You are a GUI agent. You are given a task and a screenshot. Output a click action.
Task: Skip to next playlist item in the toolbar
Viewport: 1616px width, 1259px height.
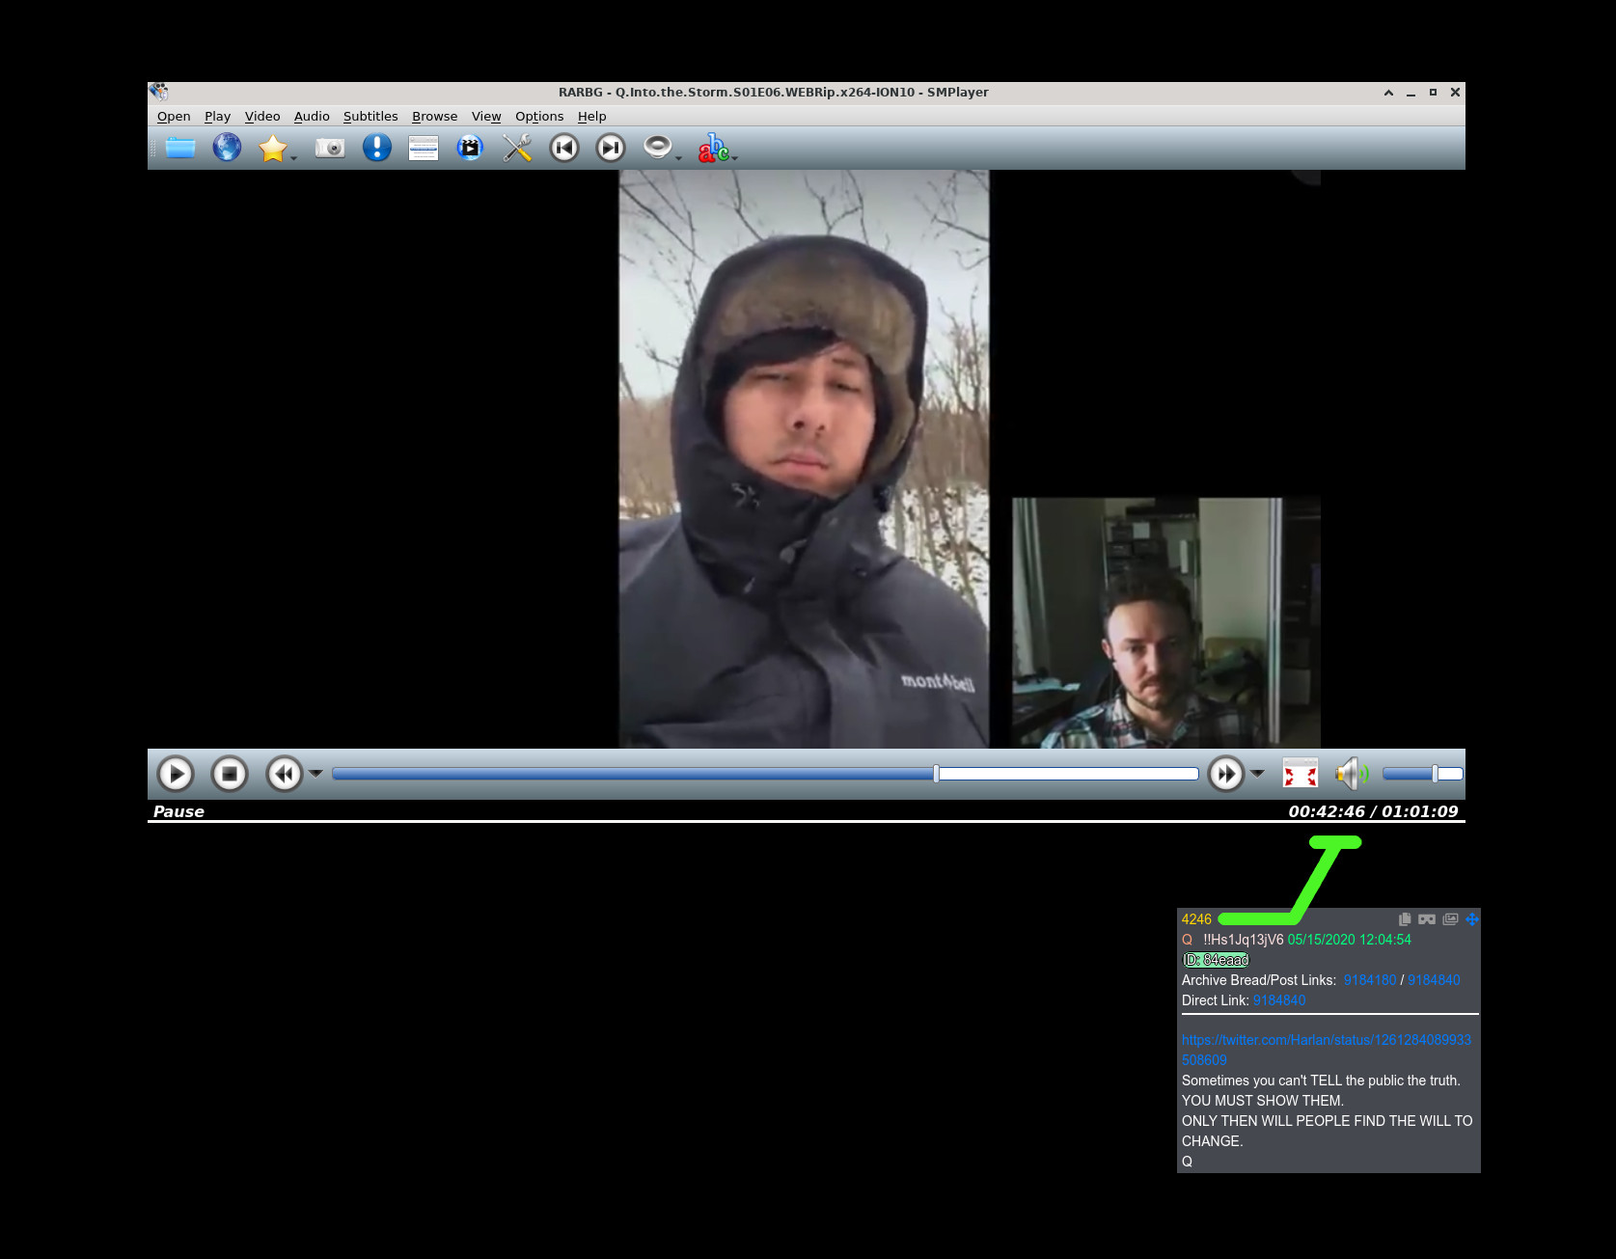point(611,148)
